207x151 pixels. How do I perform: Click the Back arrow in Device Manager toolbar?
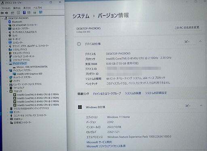click(2, 13)
